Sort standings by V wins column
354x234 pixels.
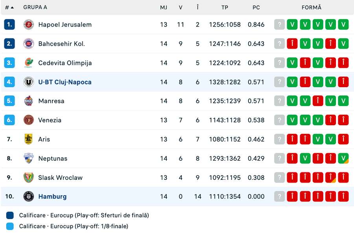click(x=181, y=7)
